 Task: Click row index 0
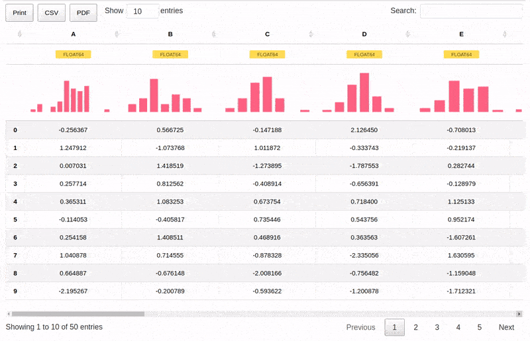point(15,130)
